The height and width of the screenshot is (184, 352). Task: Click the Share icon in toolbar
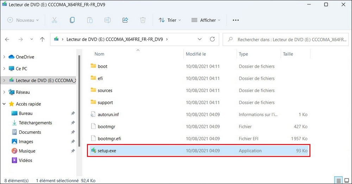click(125, 20)
